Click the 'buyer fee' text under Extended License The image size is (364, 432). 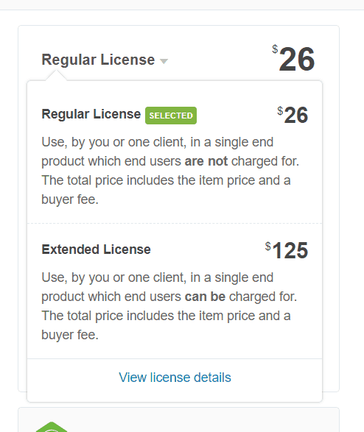(x=70, y=335)
